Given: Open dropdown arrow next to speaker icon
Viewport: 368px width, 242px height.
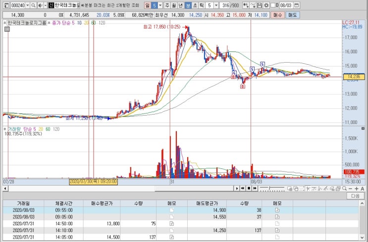Looking at the screenshot, I should [x=46, y=5].
